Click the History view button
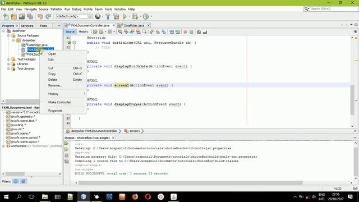Viewport: 359px width, 202px height. [x=83, y=31]
